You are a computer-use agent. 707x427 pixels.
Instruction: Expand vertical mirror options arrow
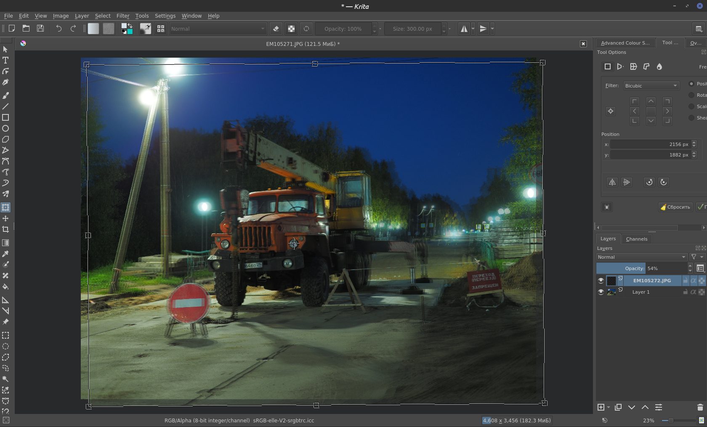pyautogui.click(x=492, y=29)
